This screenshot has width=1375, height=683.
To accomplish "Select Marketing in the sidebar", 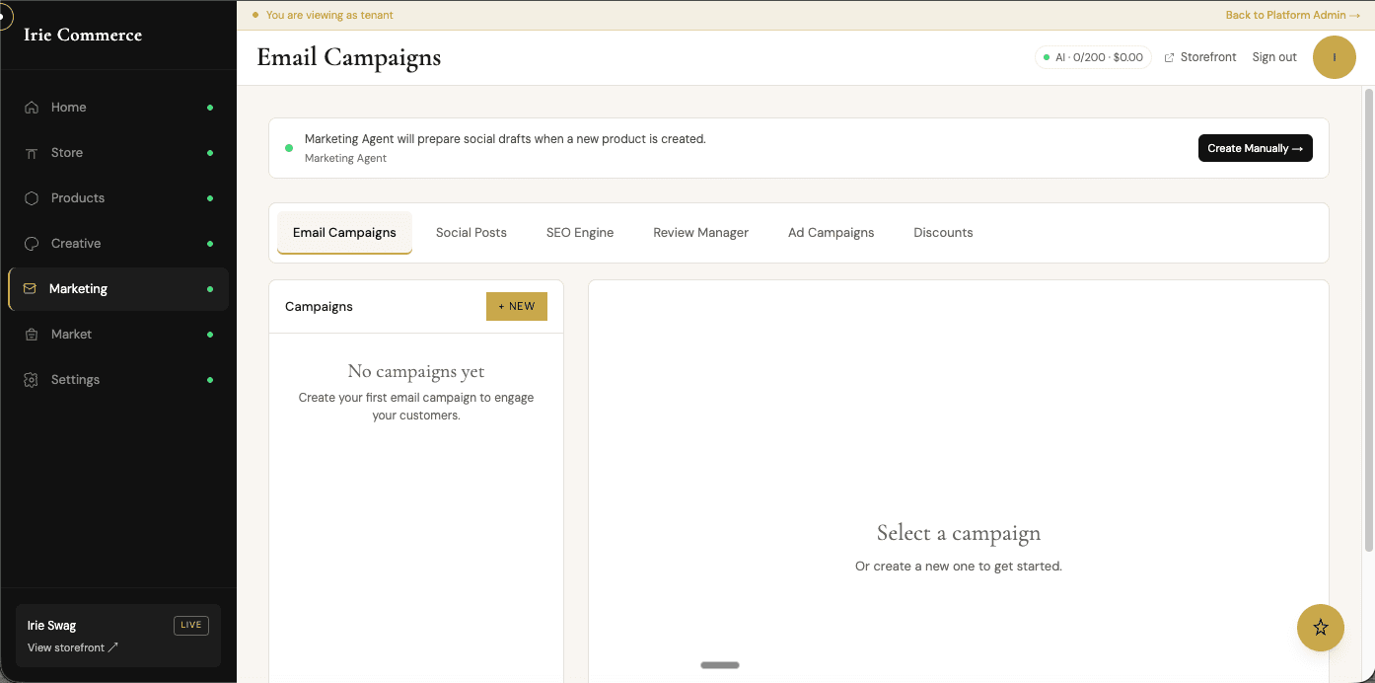I will [118, 289].
